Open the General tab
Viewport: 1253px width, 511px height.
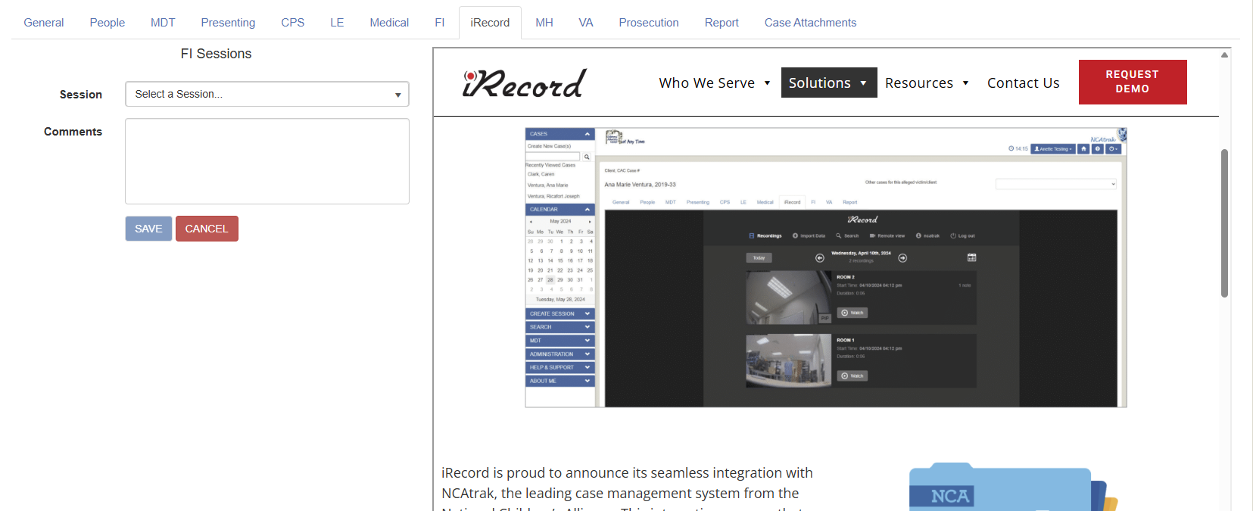coord(44,23)
